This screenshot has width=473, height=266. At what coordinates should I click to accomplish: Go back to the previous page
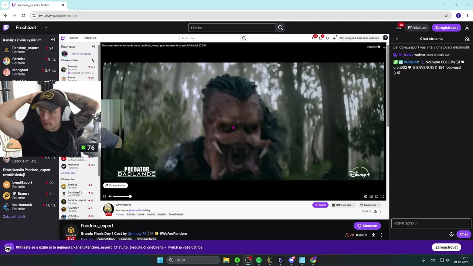point(6,16)
